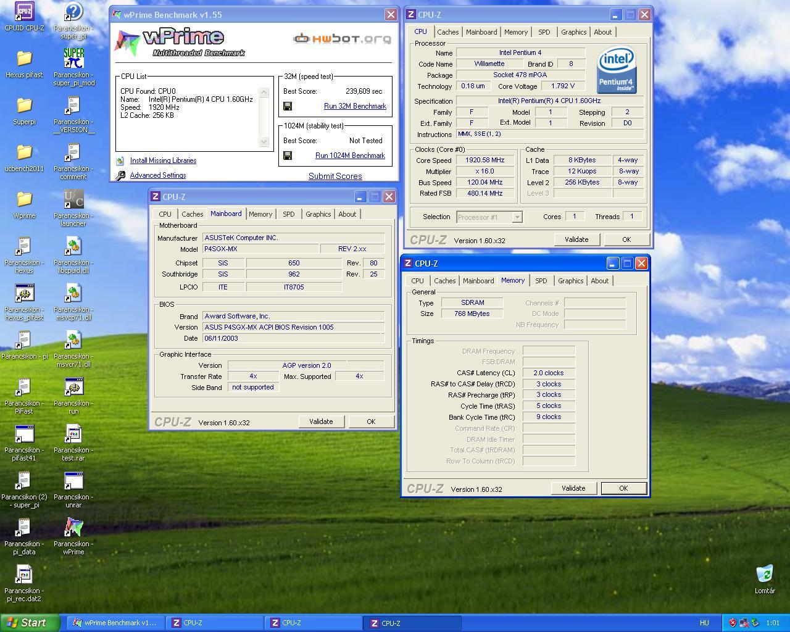Select CPU tab in CPU-Z Mainboard window

[x=165, y=214]
